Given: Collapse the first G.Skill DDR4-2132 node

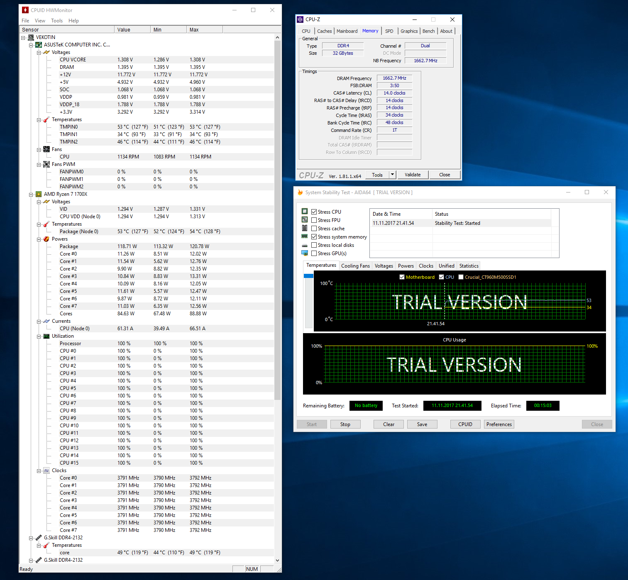Looking at the screenshot, I should click(x=31, y=538).
